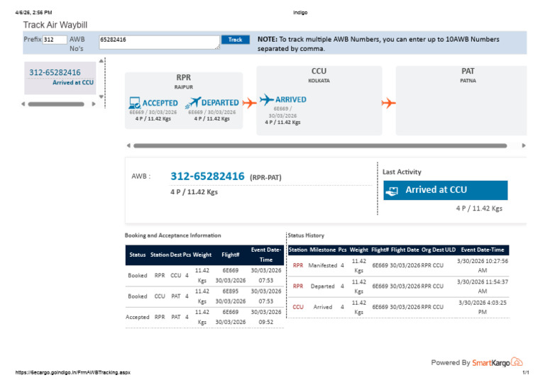Click red RPR station in the Manifested row
The image size is (545, 385).
point(298,265)
